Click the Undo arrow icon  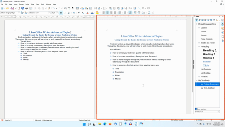[54, 8]
